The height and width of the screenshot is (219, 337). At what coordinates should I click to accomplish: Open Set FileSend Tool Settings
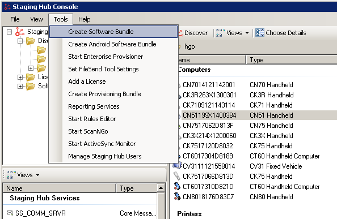[x=103, y=69]
